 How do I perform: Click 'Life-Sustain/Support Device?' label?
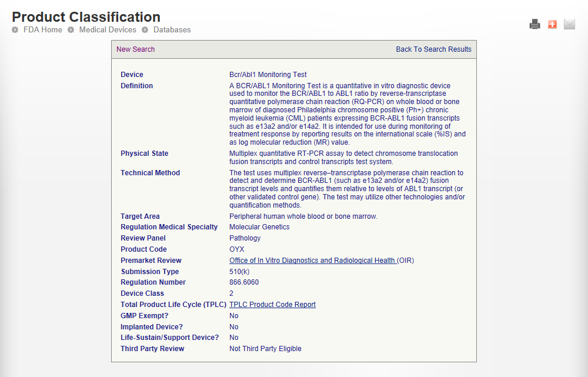click(169, 338)
